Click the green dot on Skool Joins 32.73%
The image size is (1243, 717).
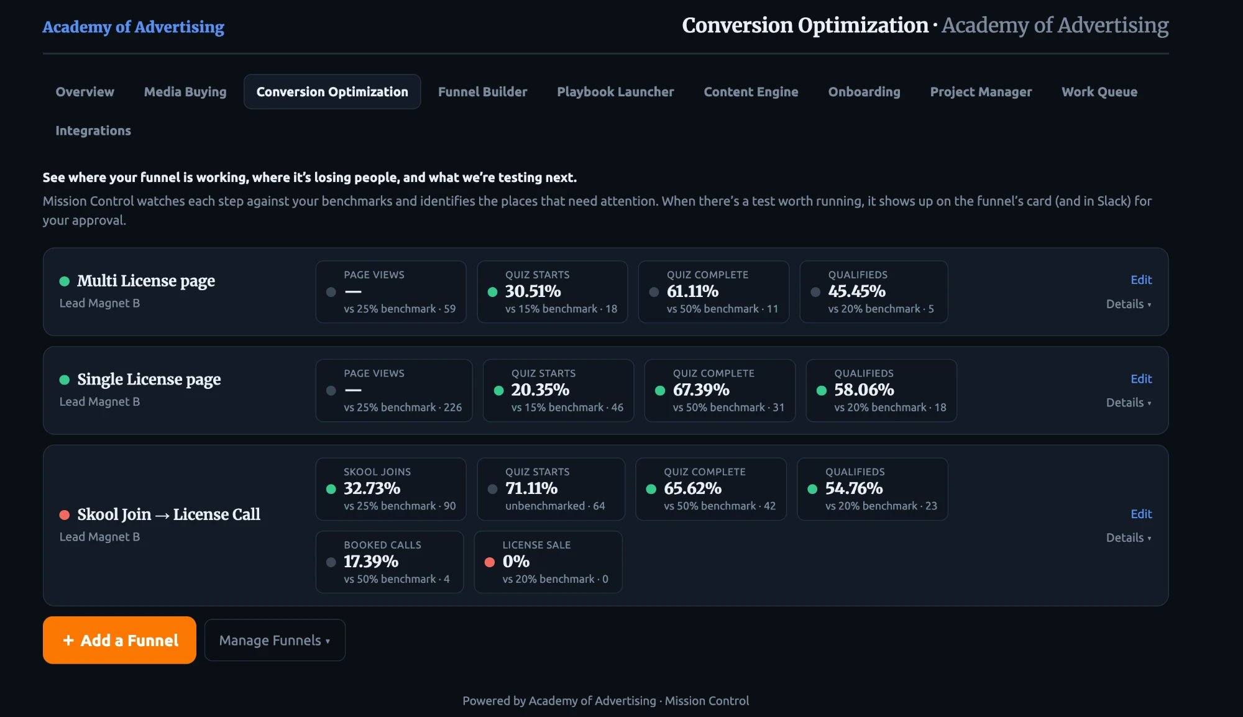(331, 489)
